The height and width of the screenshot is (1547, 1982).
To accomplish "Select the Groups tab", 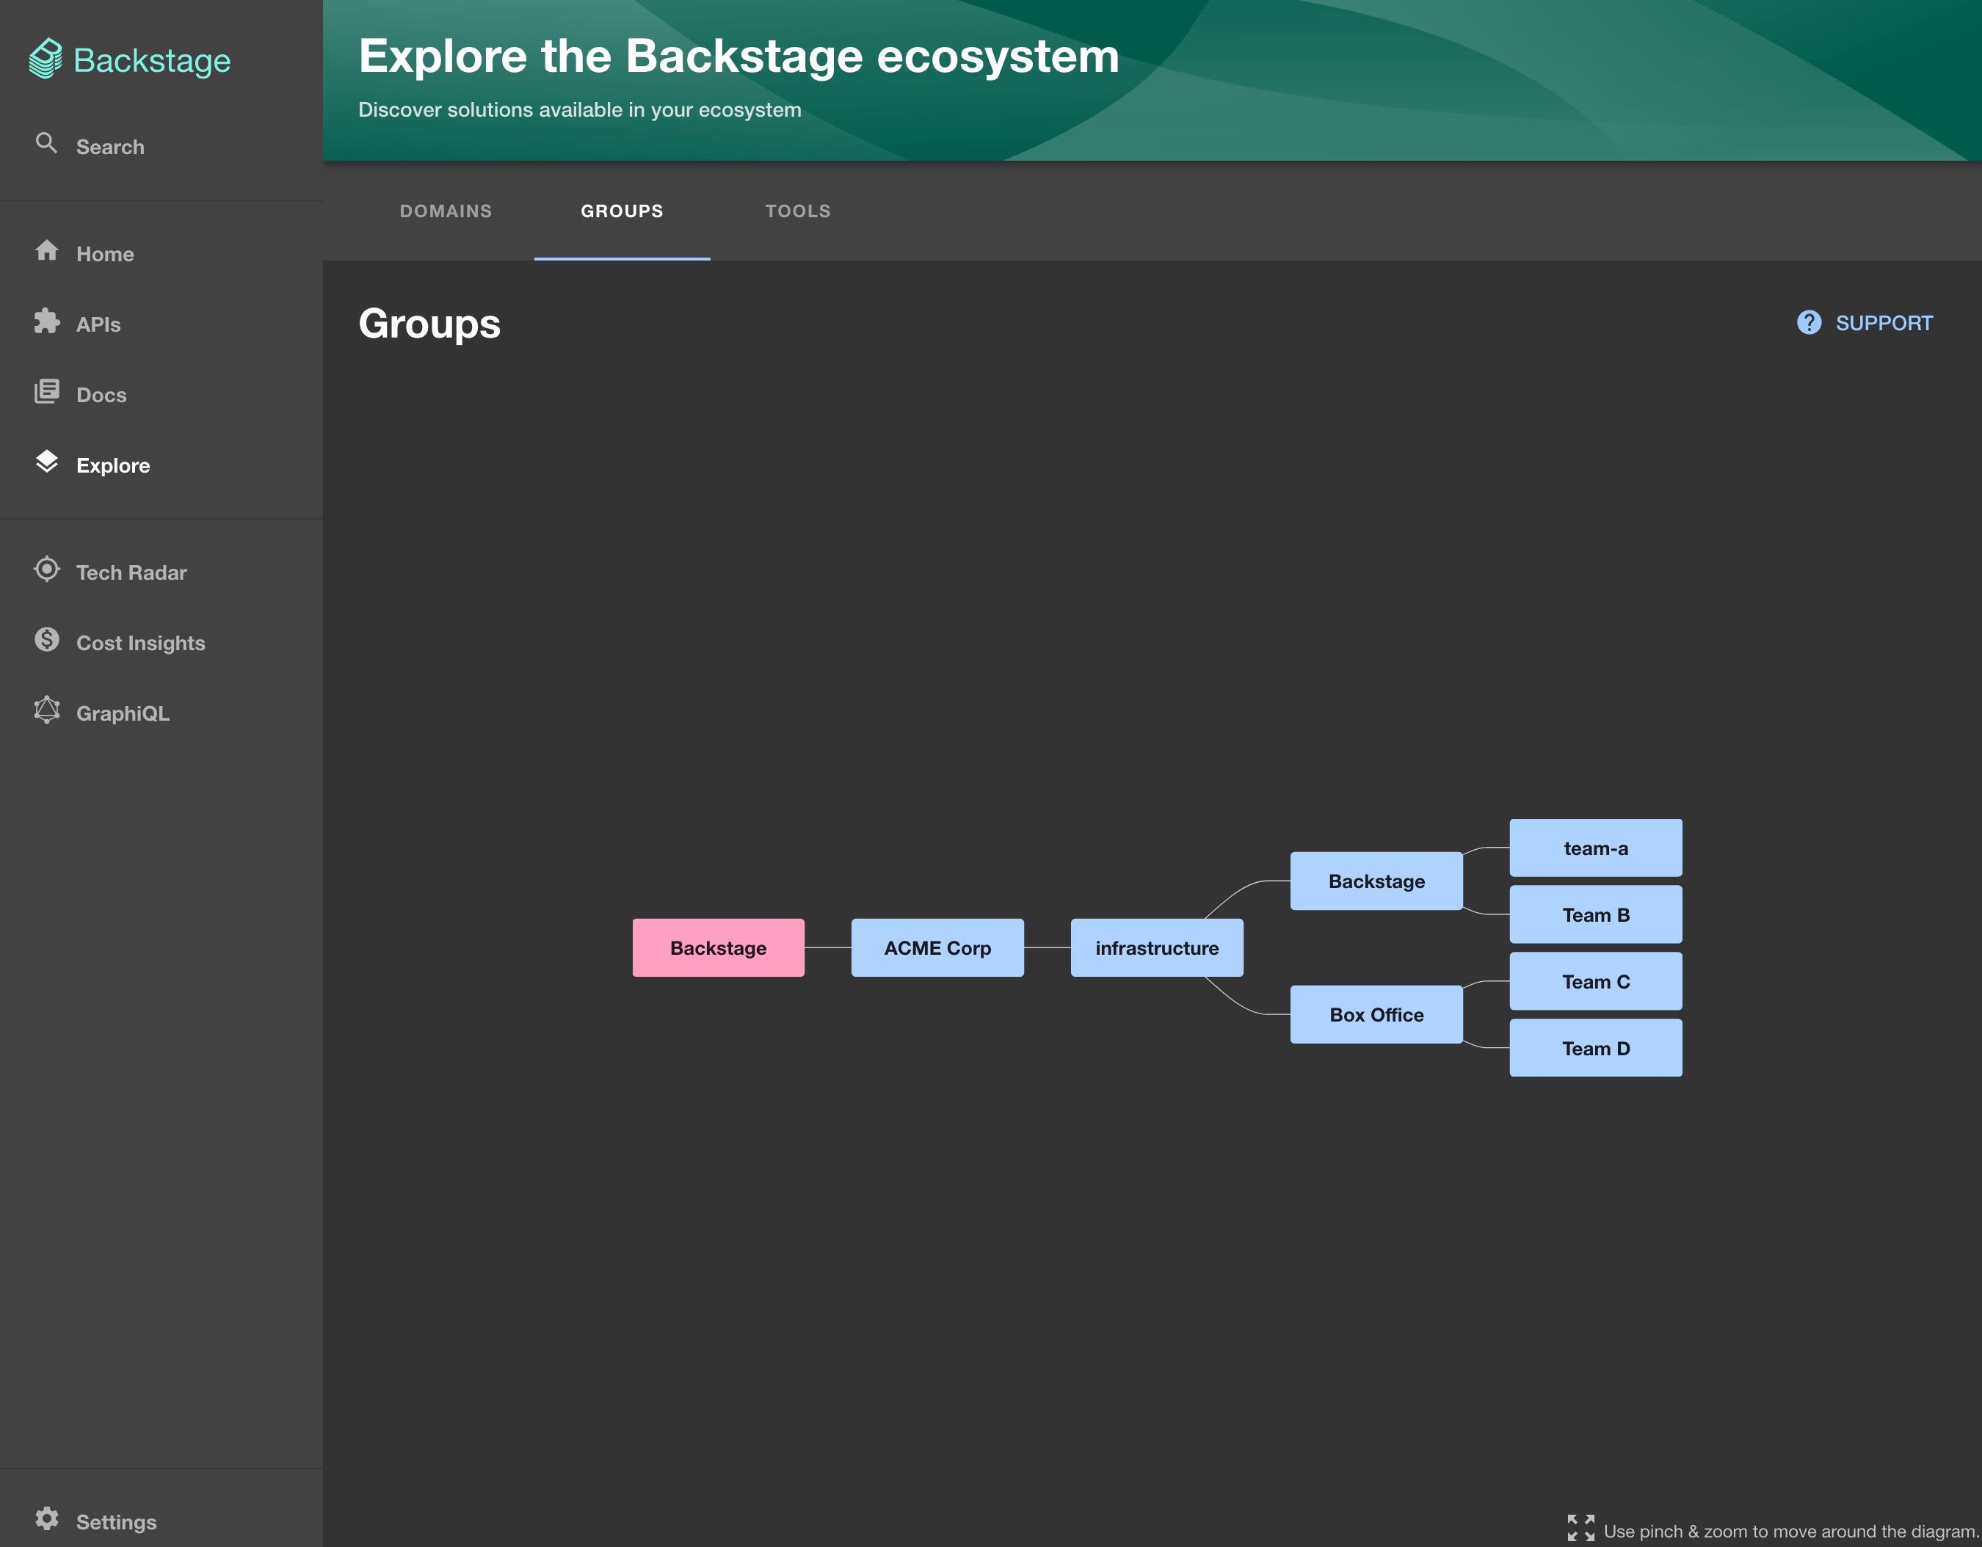I will (x=622, y=211).
